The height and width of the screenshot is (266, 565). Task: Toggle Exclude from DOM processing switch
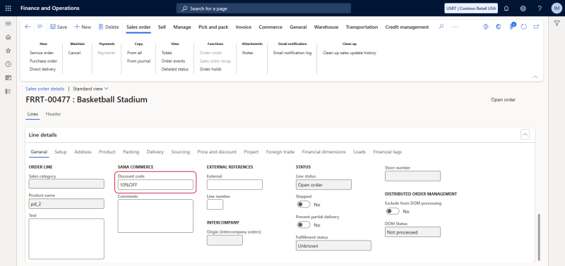pyautogui.click(x=393, y=211)
